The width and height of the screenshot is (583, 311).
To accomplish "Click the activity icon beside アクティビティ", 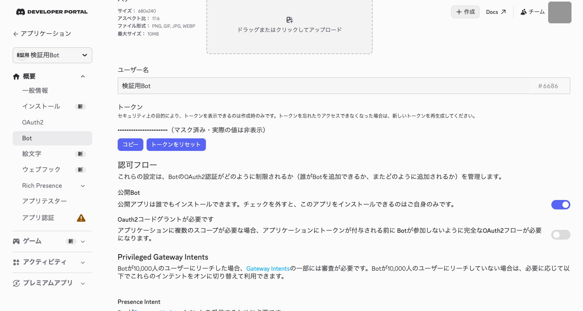I will [x=16, y=262].
